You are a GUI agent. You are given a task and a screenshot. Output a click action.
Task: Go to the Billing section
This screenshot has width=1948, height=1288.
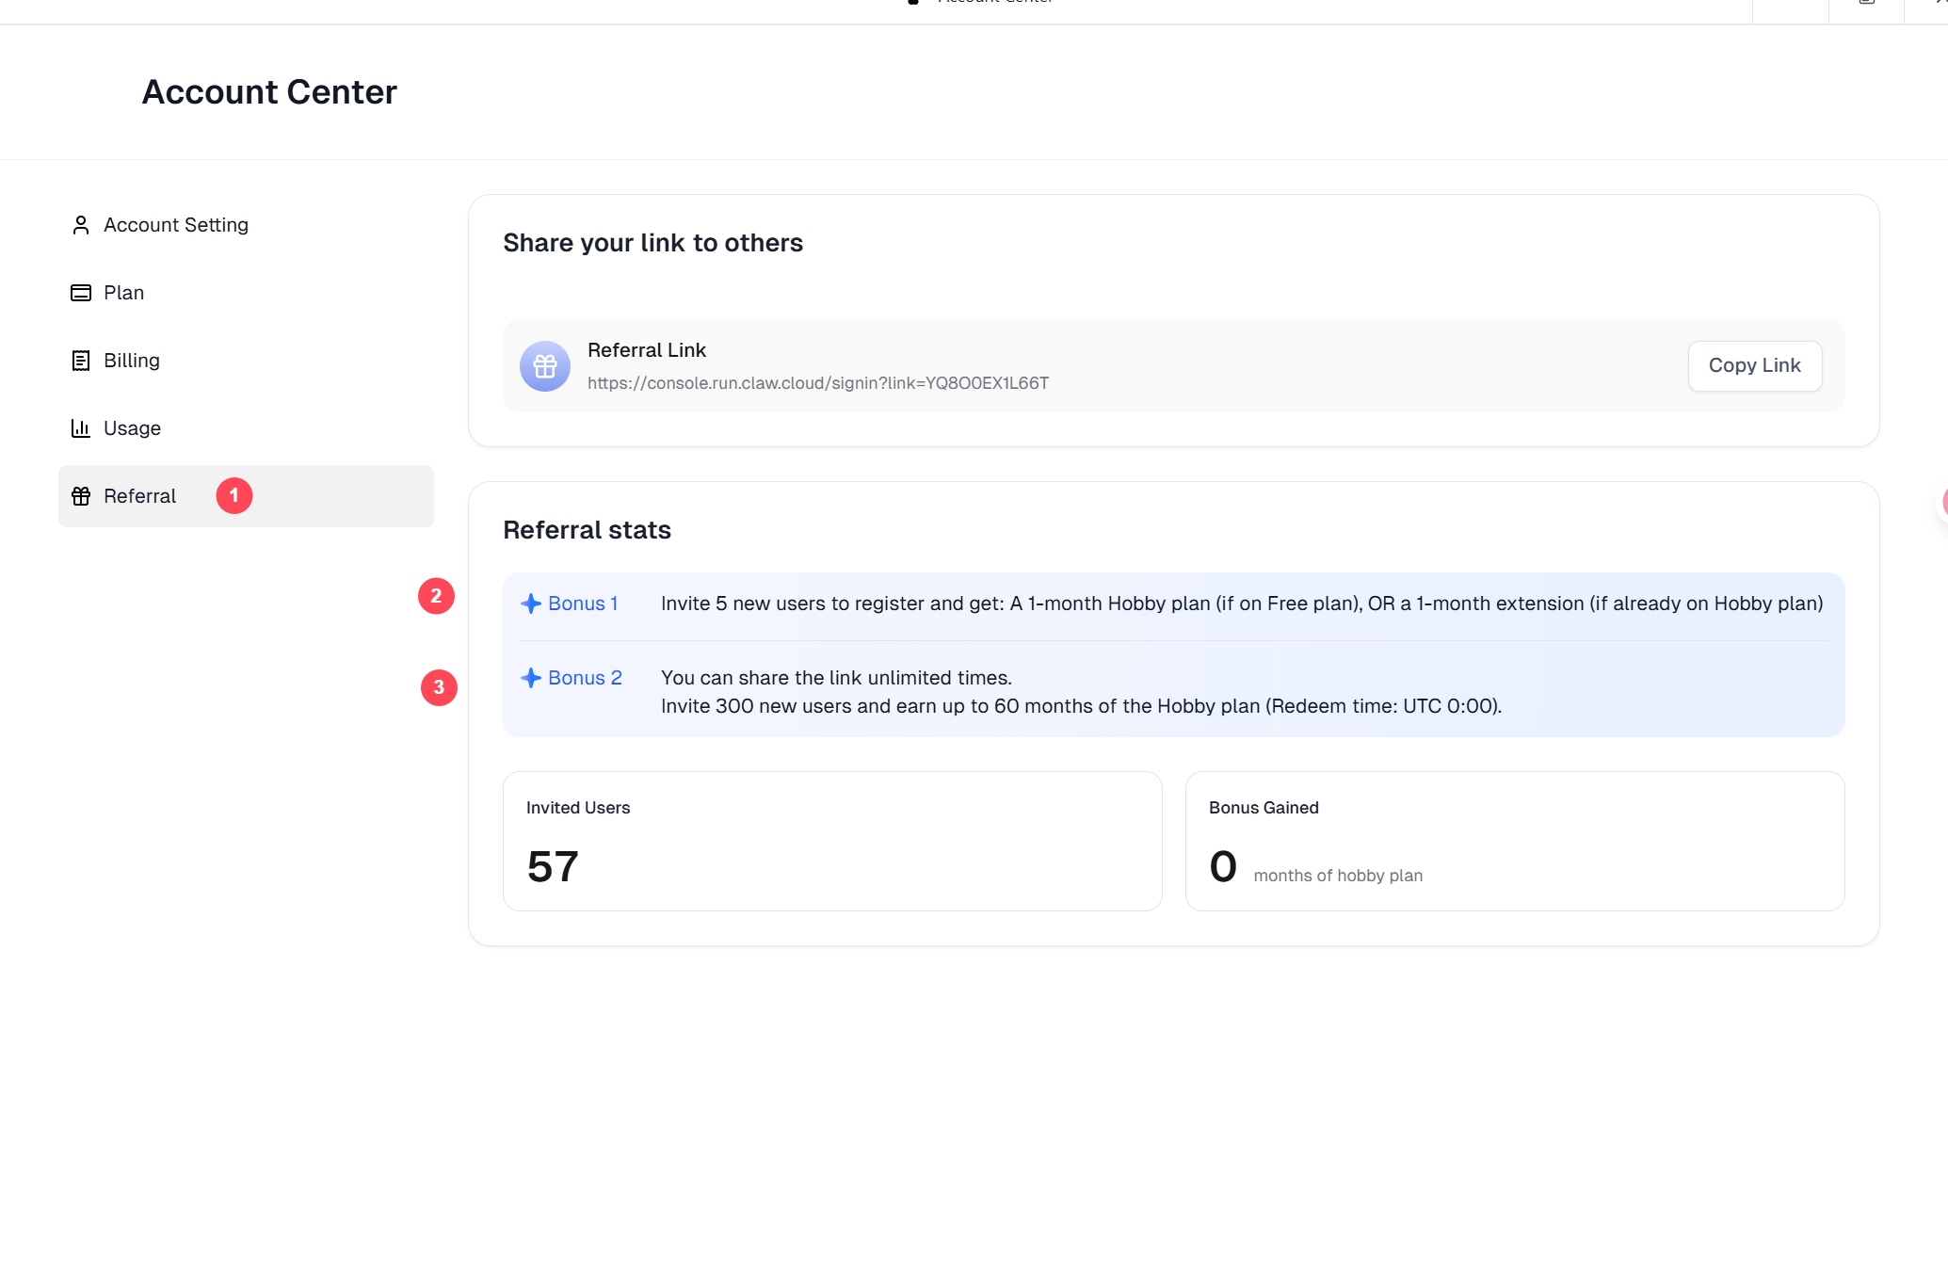coord(132,361)
